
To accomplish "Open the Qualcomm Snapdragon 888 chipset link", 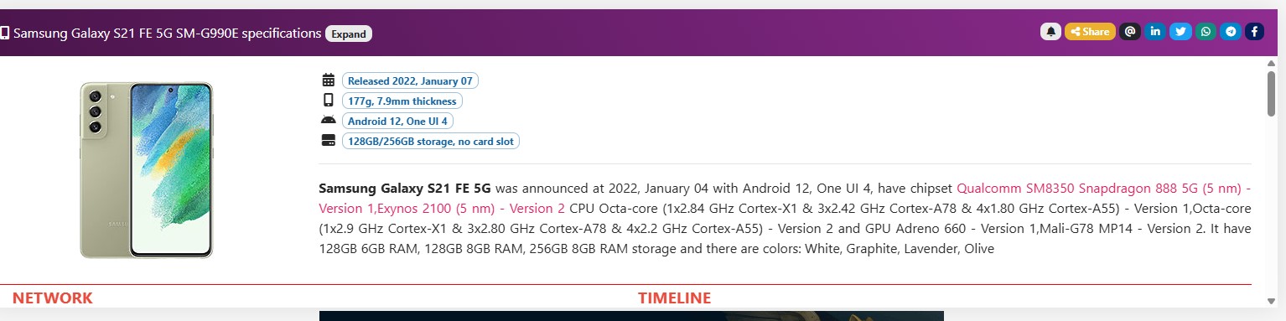I will point(1103,187).
